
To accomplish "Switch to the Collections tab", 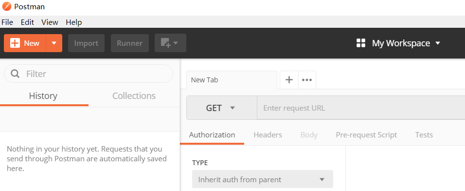I will [x=134, y=96].
